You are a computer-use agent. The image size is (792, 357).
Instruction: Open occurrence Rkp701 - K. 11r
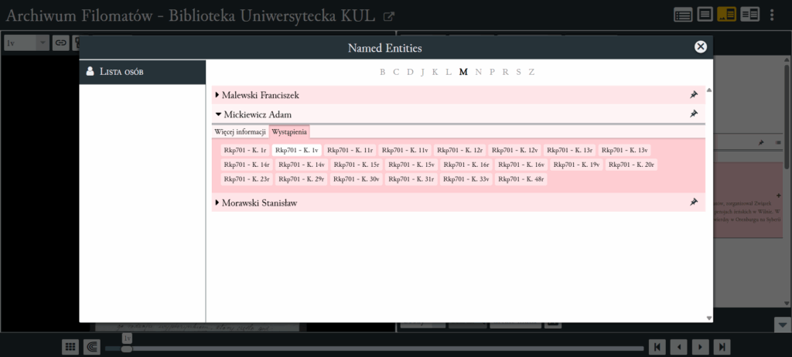350,150
